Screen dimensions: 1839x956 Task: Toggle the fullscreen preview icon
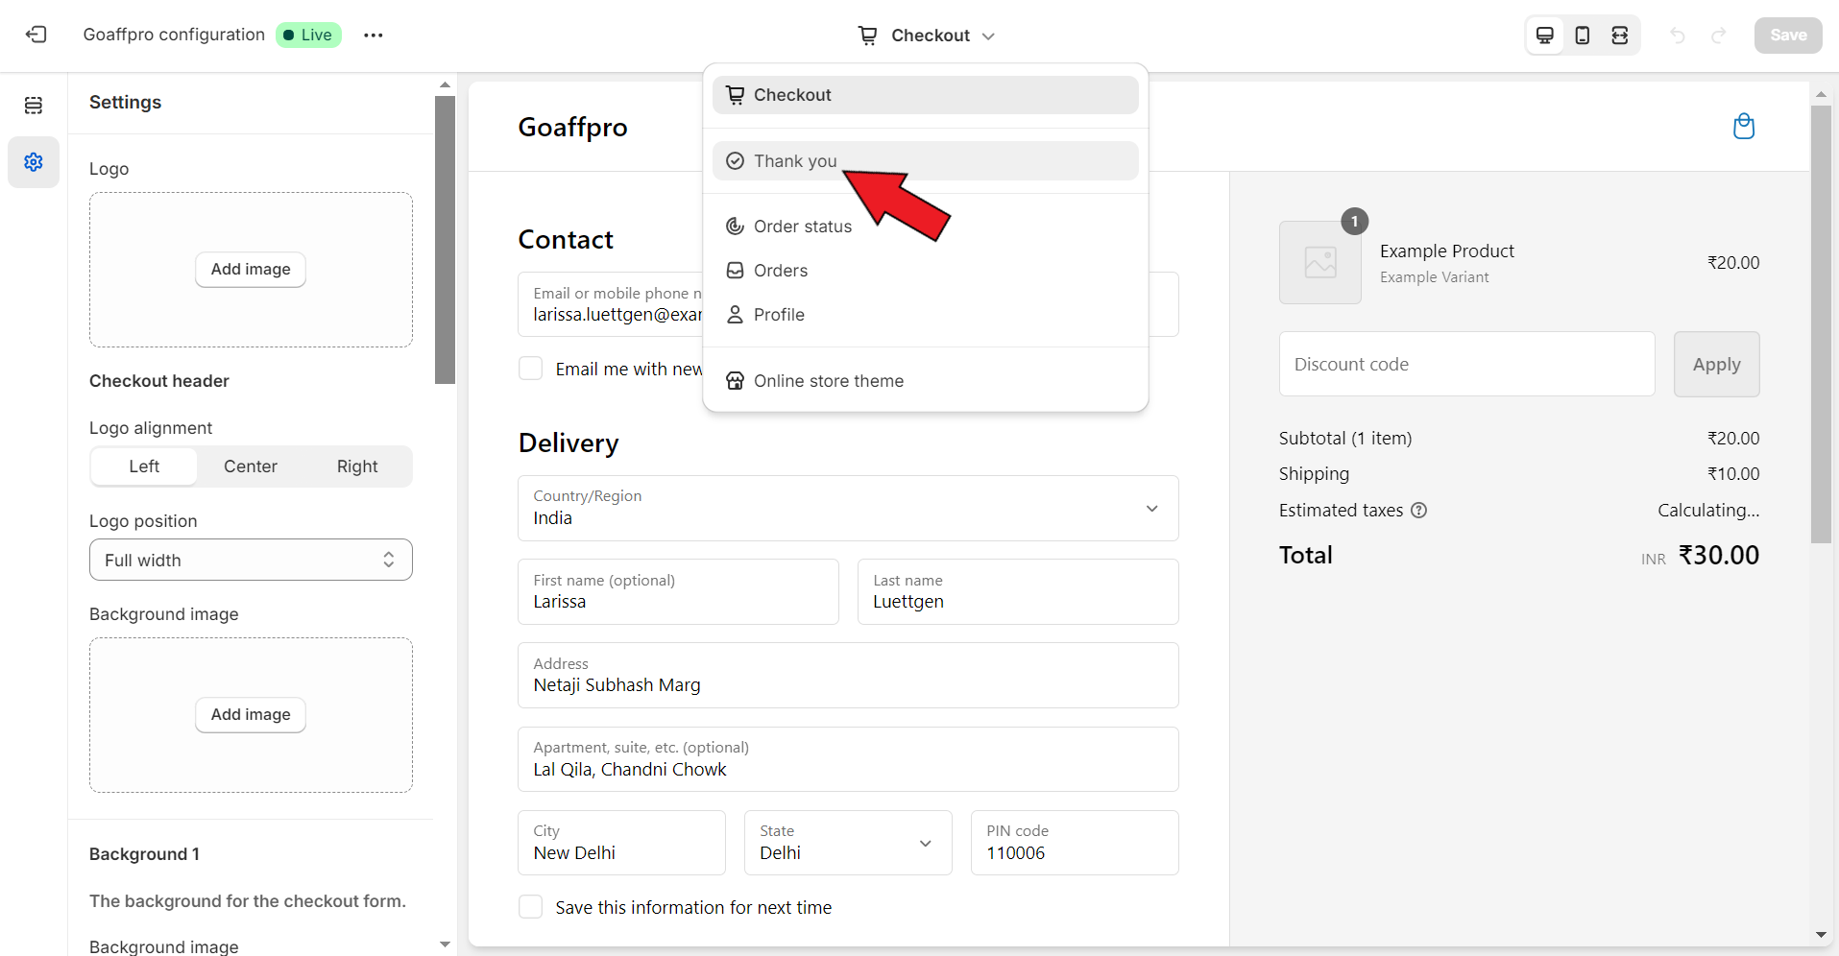(1619, 36)
